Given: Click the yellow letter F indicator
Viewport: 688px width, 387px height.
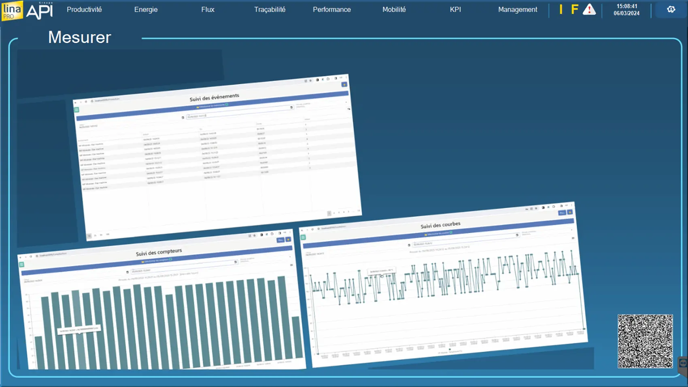Looking at the screenshot, I should tap(574, 9).
